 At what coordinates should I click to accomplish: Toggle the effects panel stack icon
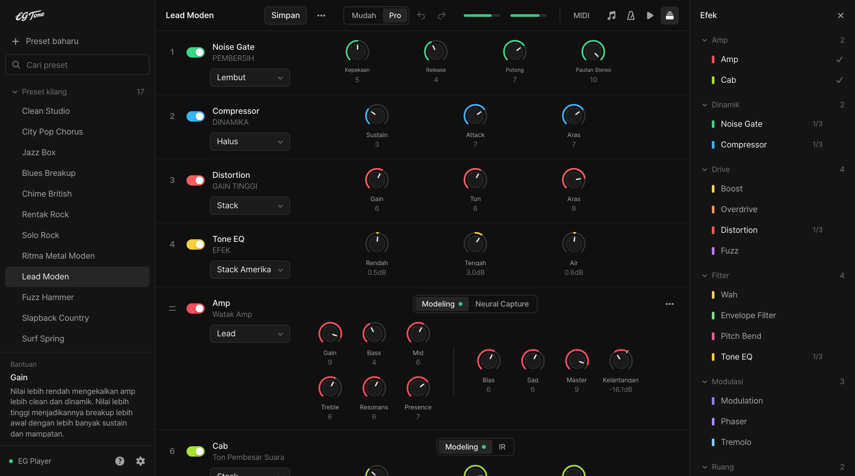click(x=669, y=16)
